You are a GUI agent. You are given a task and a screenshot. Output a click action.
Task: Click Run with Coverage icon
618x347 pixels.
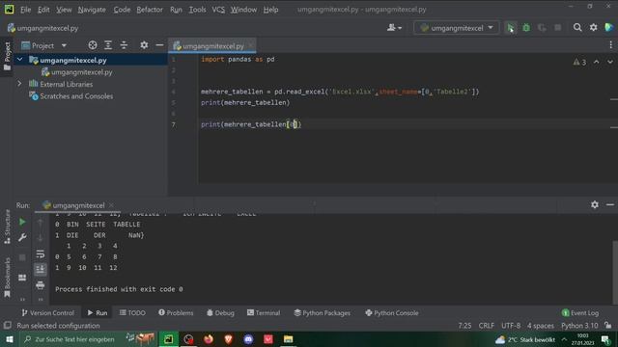point(542,28)
